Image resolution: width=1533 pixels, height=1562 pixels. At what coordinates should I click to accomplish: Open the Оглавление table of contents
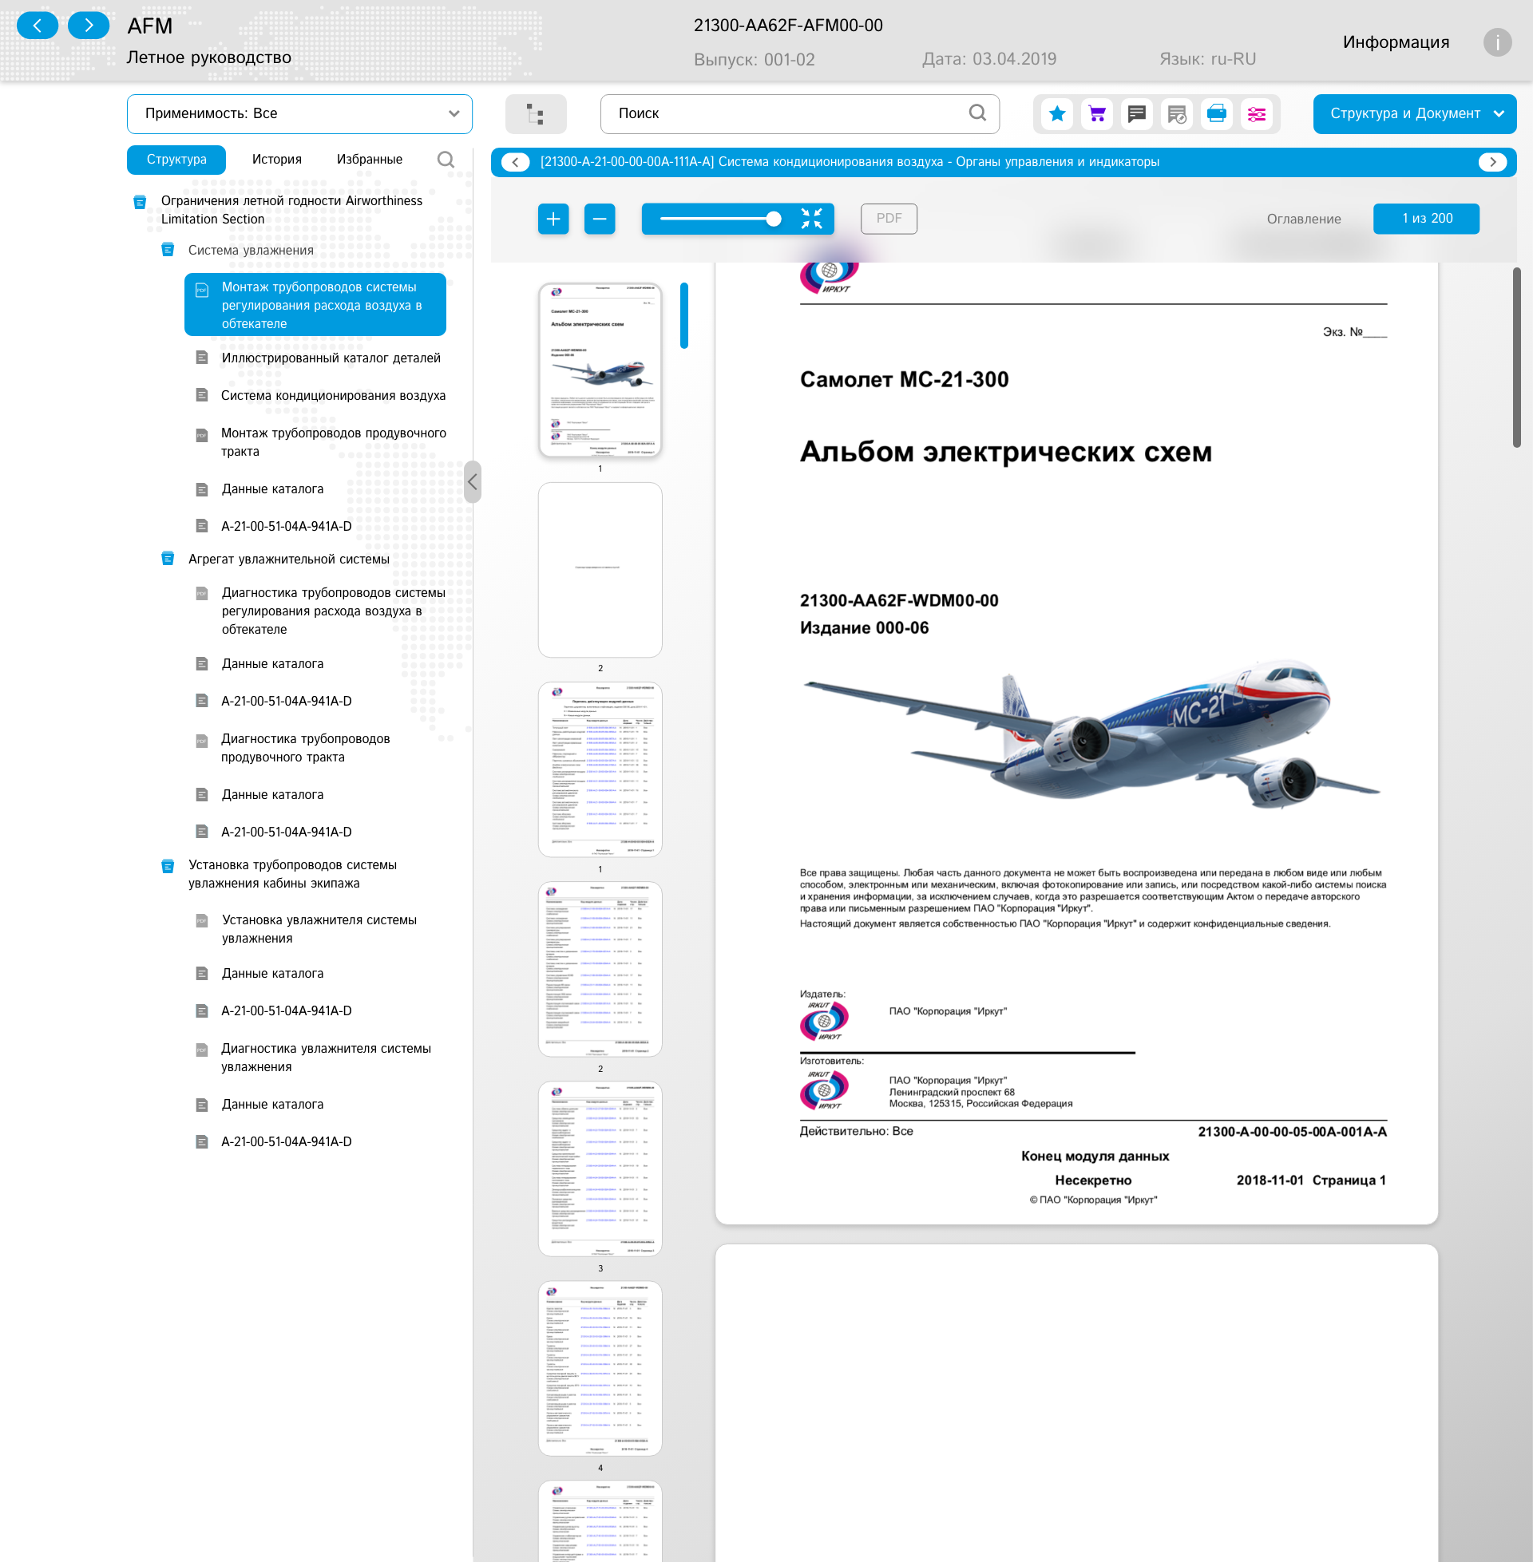(x=1304, y=219)
